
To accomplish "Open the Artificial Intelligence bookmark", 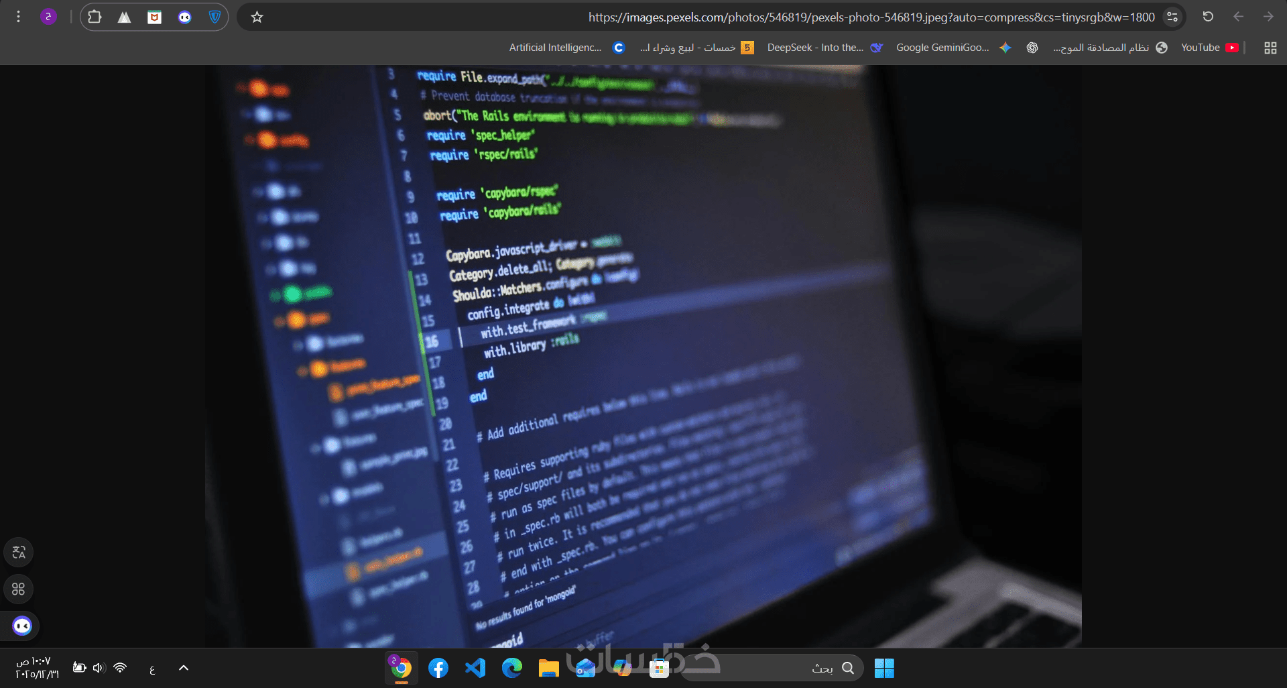I will coord(567,48).
